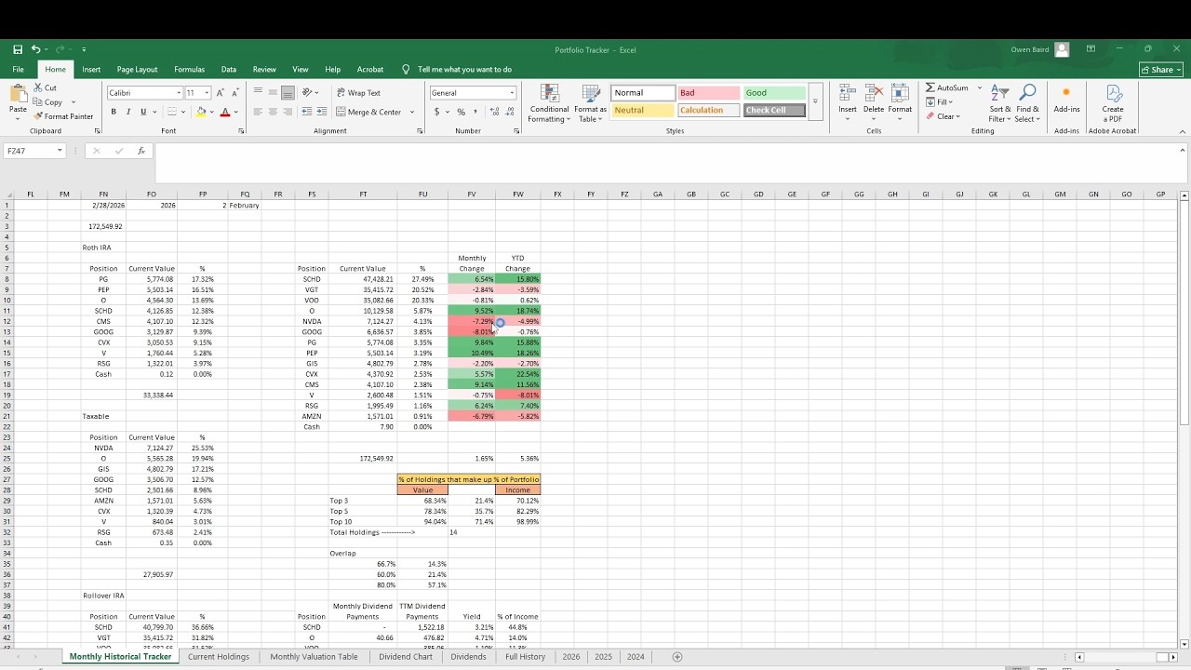Viewport: 1191px width, 670px height.
Task: Click the Share button
Action: 1161,70
